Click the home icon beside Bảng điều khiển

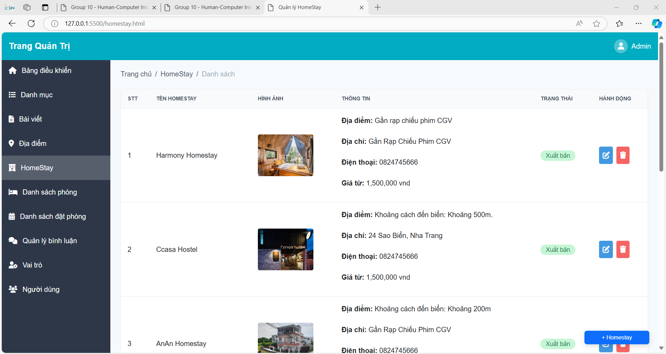point(12,71)
